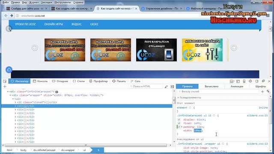
Task: Click the carousel previous arrow
Action: [x=35, y=47]
